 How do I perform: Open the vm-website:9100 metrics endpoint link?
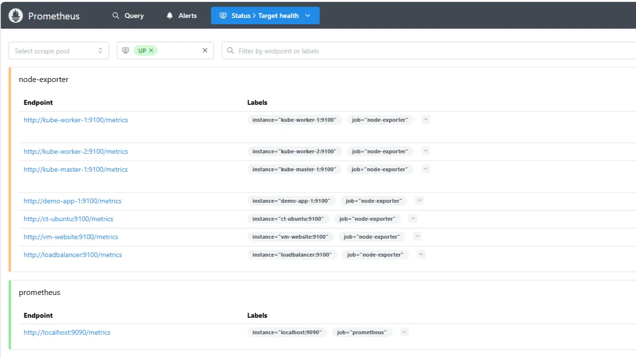tap(71, 237)
